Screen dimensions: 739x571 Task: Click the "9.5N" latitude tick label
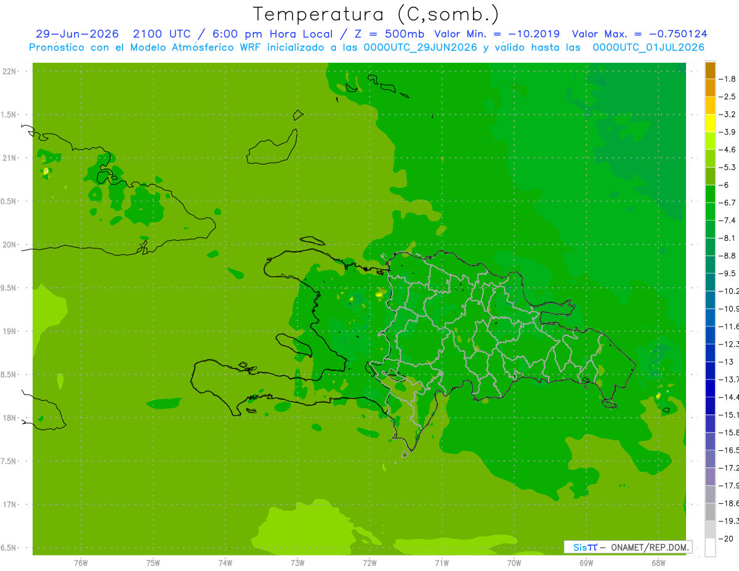click(x=9, y=288)
